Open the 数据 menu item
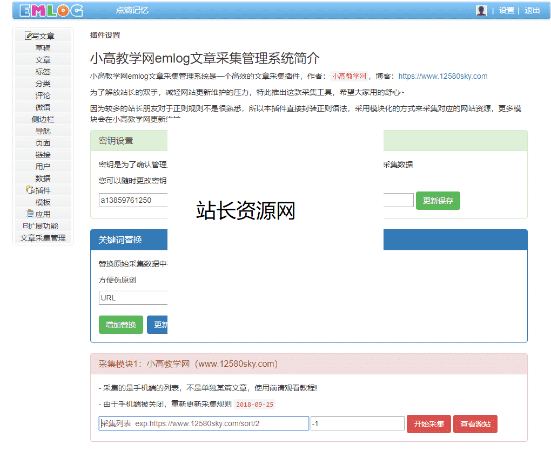 point(43,179)
